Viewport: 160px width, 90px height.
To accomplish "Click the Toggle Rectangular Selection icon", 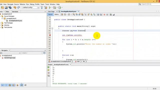I will (85, 14).
